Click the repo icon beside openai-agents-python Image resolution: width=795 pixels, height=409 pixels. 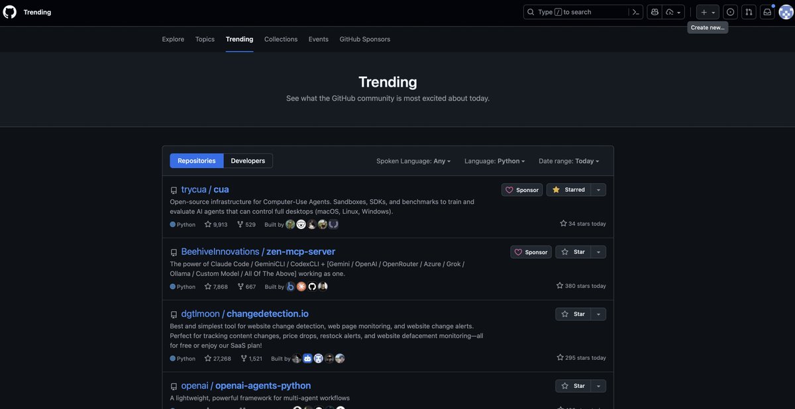(174, 387)
